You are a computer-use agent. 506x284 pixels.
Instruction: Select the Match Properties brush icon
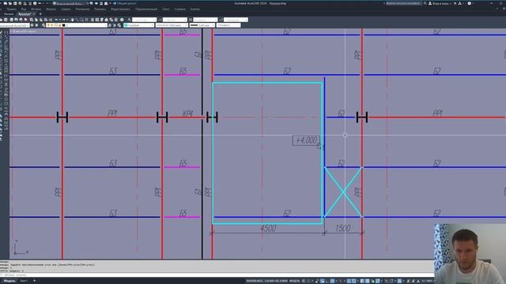point(46,20)
